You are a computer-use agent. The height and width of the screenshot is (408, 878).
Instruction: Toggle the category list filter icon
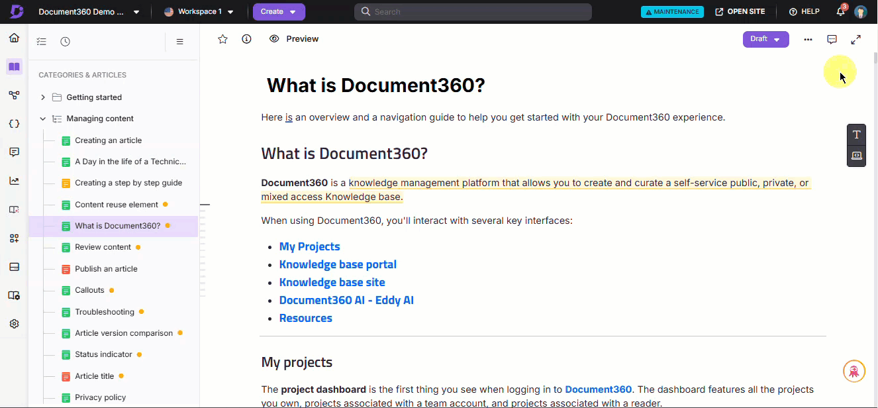tap(42, 42)
